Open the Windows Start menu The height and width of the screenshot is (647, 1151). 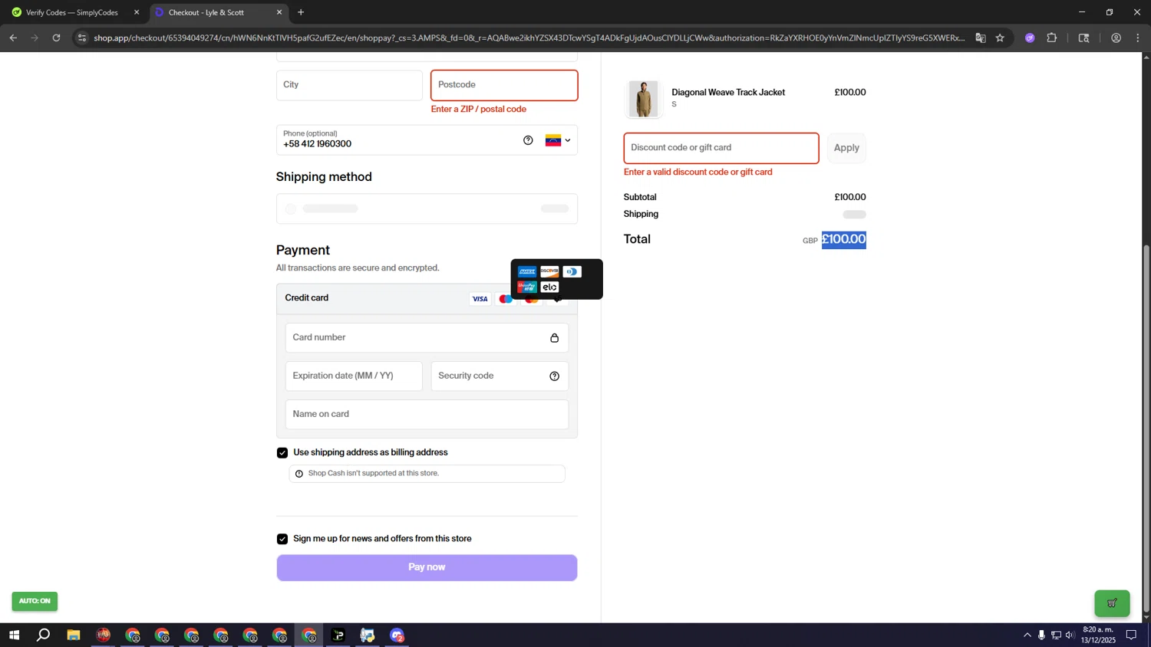[x=14, y=635]
